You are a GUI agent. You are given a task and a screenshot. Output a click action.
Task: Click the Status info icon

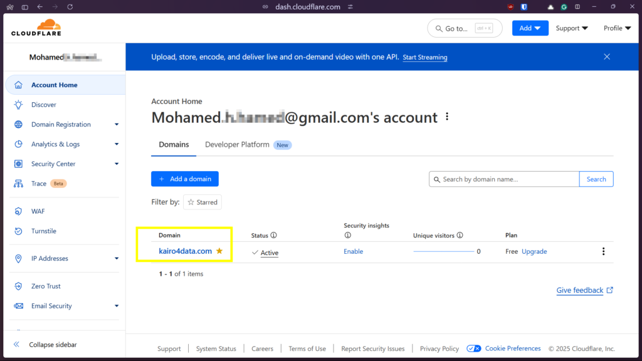coord(273,235)
